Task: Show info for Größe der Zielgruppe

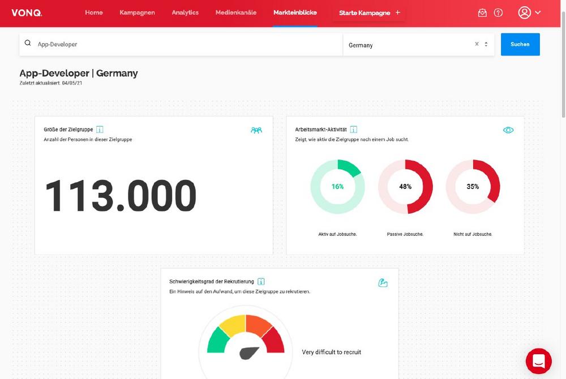Action: [x=100, y=130]
